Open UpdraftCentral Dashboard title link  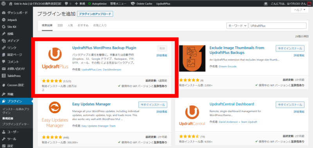click(232, 104)
